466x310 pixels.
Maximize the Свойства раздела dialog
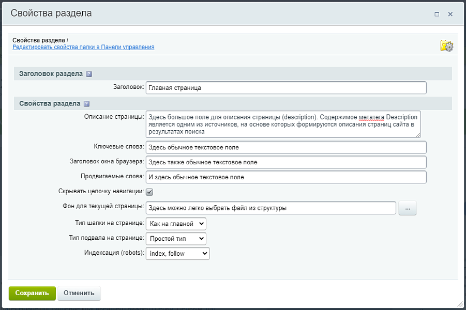click(437, 14)
